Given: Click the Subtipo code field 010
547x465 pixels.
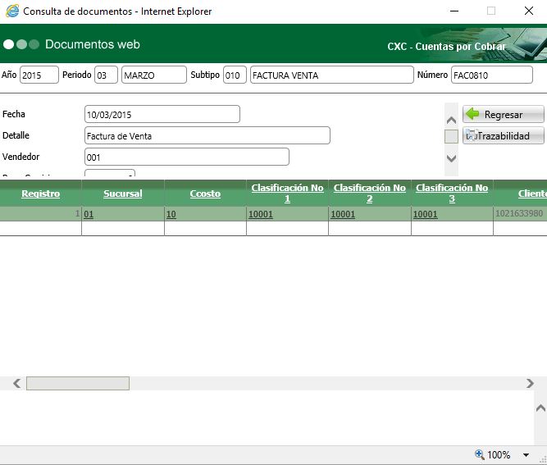Looking at the screenshot, I should pos(235,75).
